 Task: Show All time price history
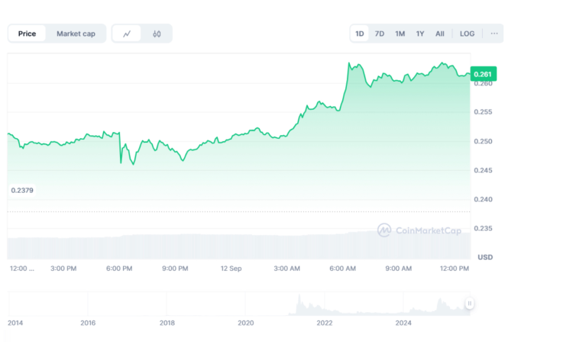pos(440,34)
